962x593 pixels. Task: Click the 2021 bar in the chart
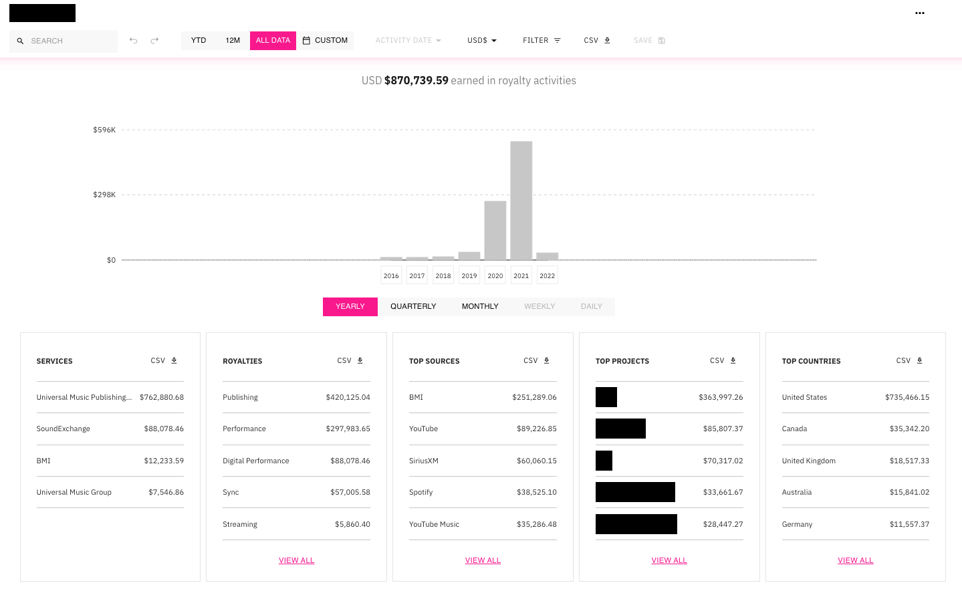pyautogui.click(x=521, y=201)
